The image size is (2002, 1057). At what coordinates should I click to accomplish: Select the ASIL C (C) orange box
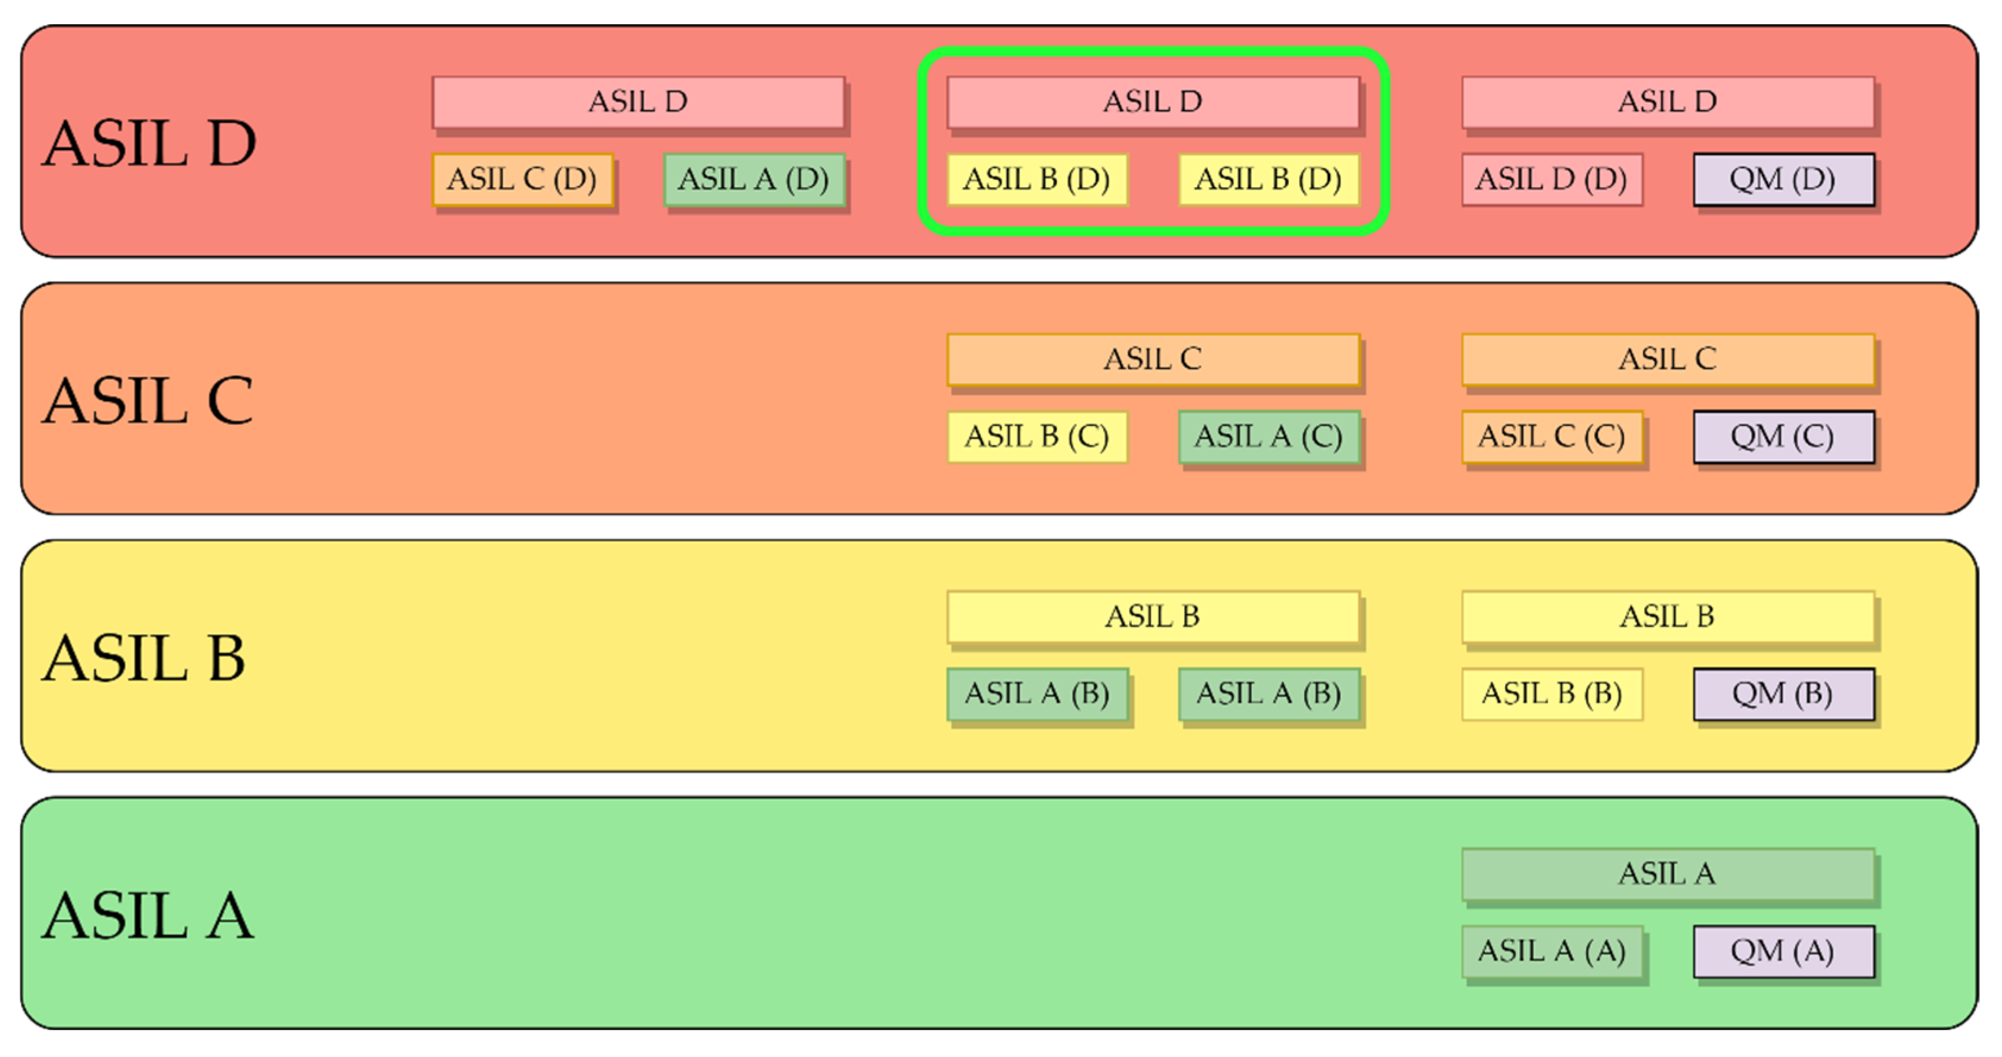[1551, 437]
